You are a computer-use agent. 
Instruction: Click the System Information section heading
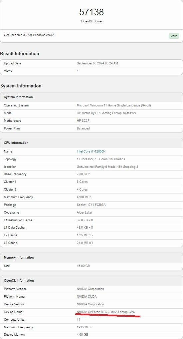click(x=21, y=86)
